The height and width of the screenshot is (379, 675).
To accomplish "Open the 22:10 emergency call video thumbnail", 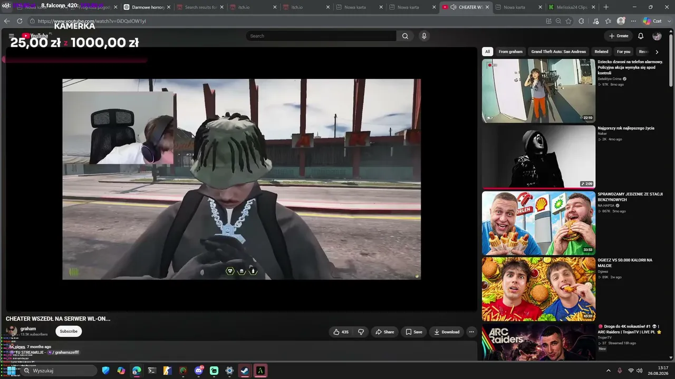I will coord(538,91).
